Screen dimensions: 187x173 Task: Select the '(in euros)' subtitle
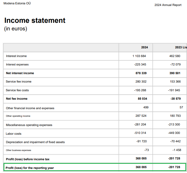[15, 29]
